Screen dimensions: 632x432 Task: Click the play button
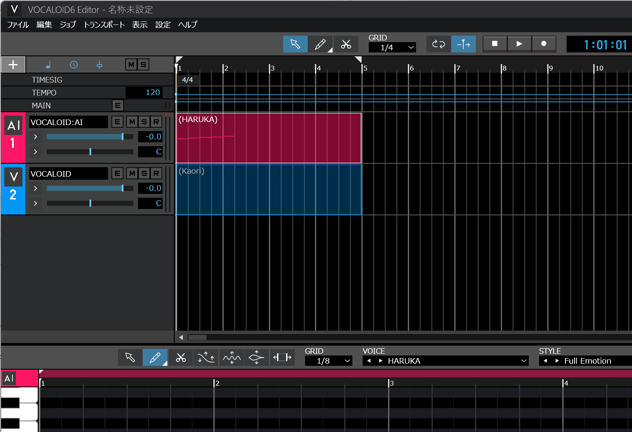(519, 44)
